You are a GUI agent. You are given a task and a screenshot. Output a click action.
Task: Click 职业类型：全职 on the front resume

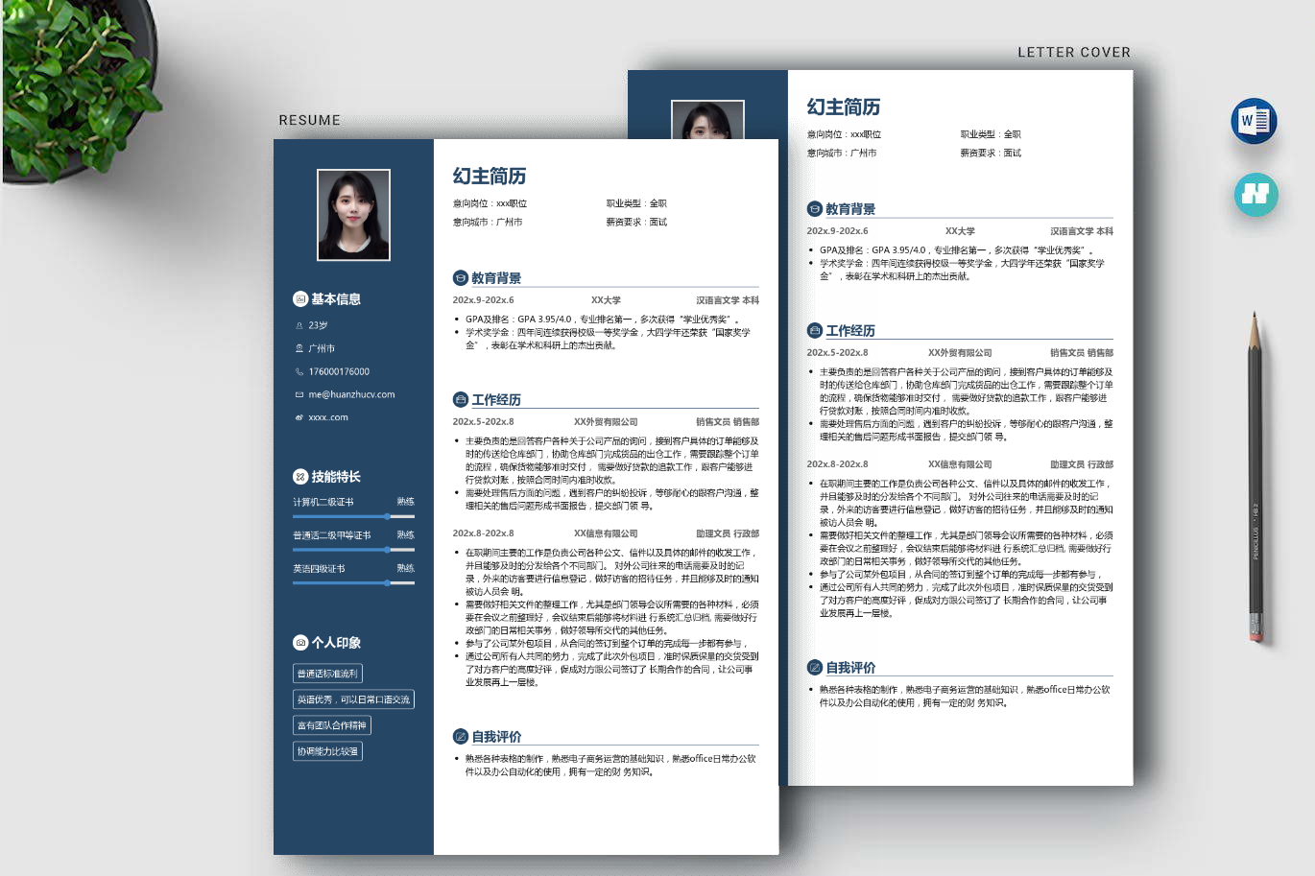[x=636, y=203]
